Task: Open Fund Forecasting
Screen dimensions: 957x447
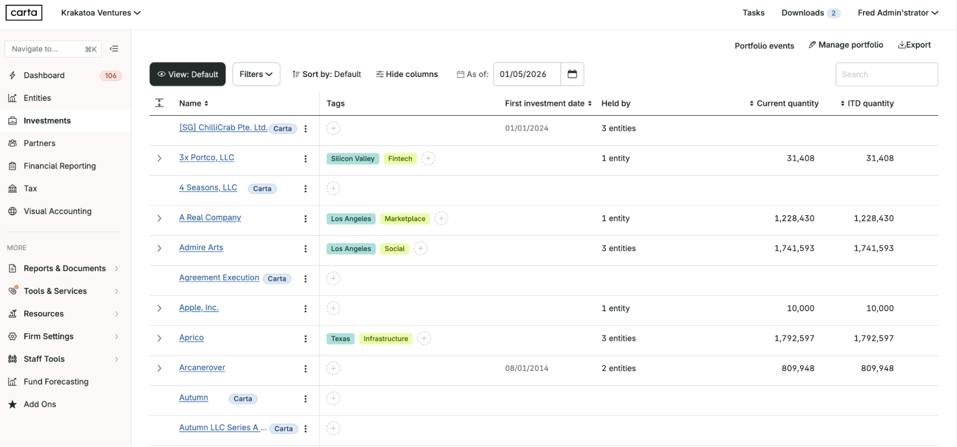Action: (56, 382)
